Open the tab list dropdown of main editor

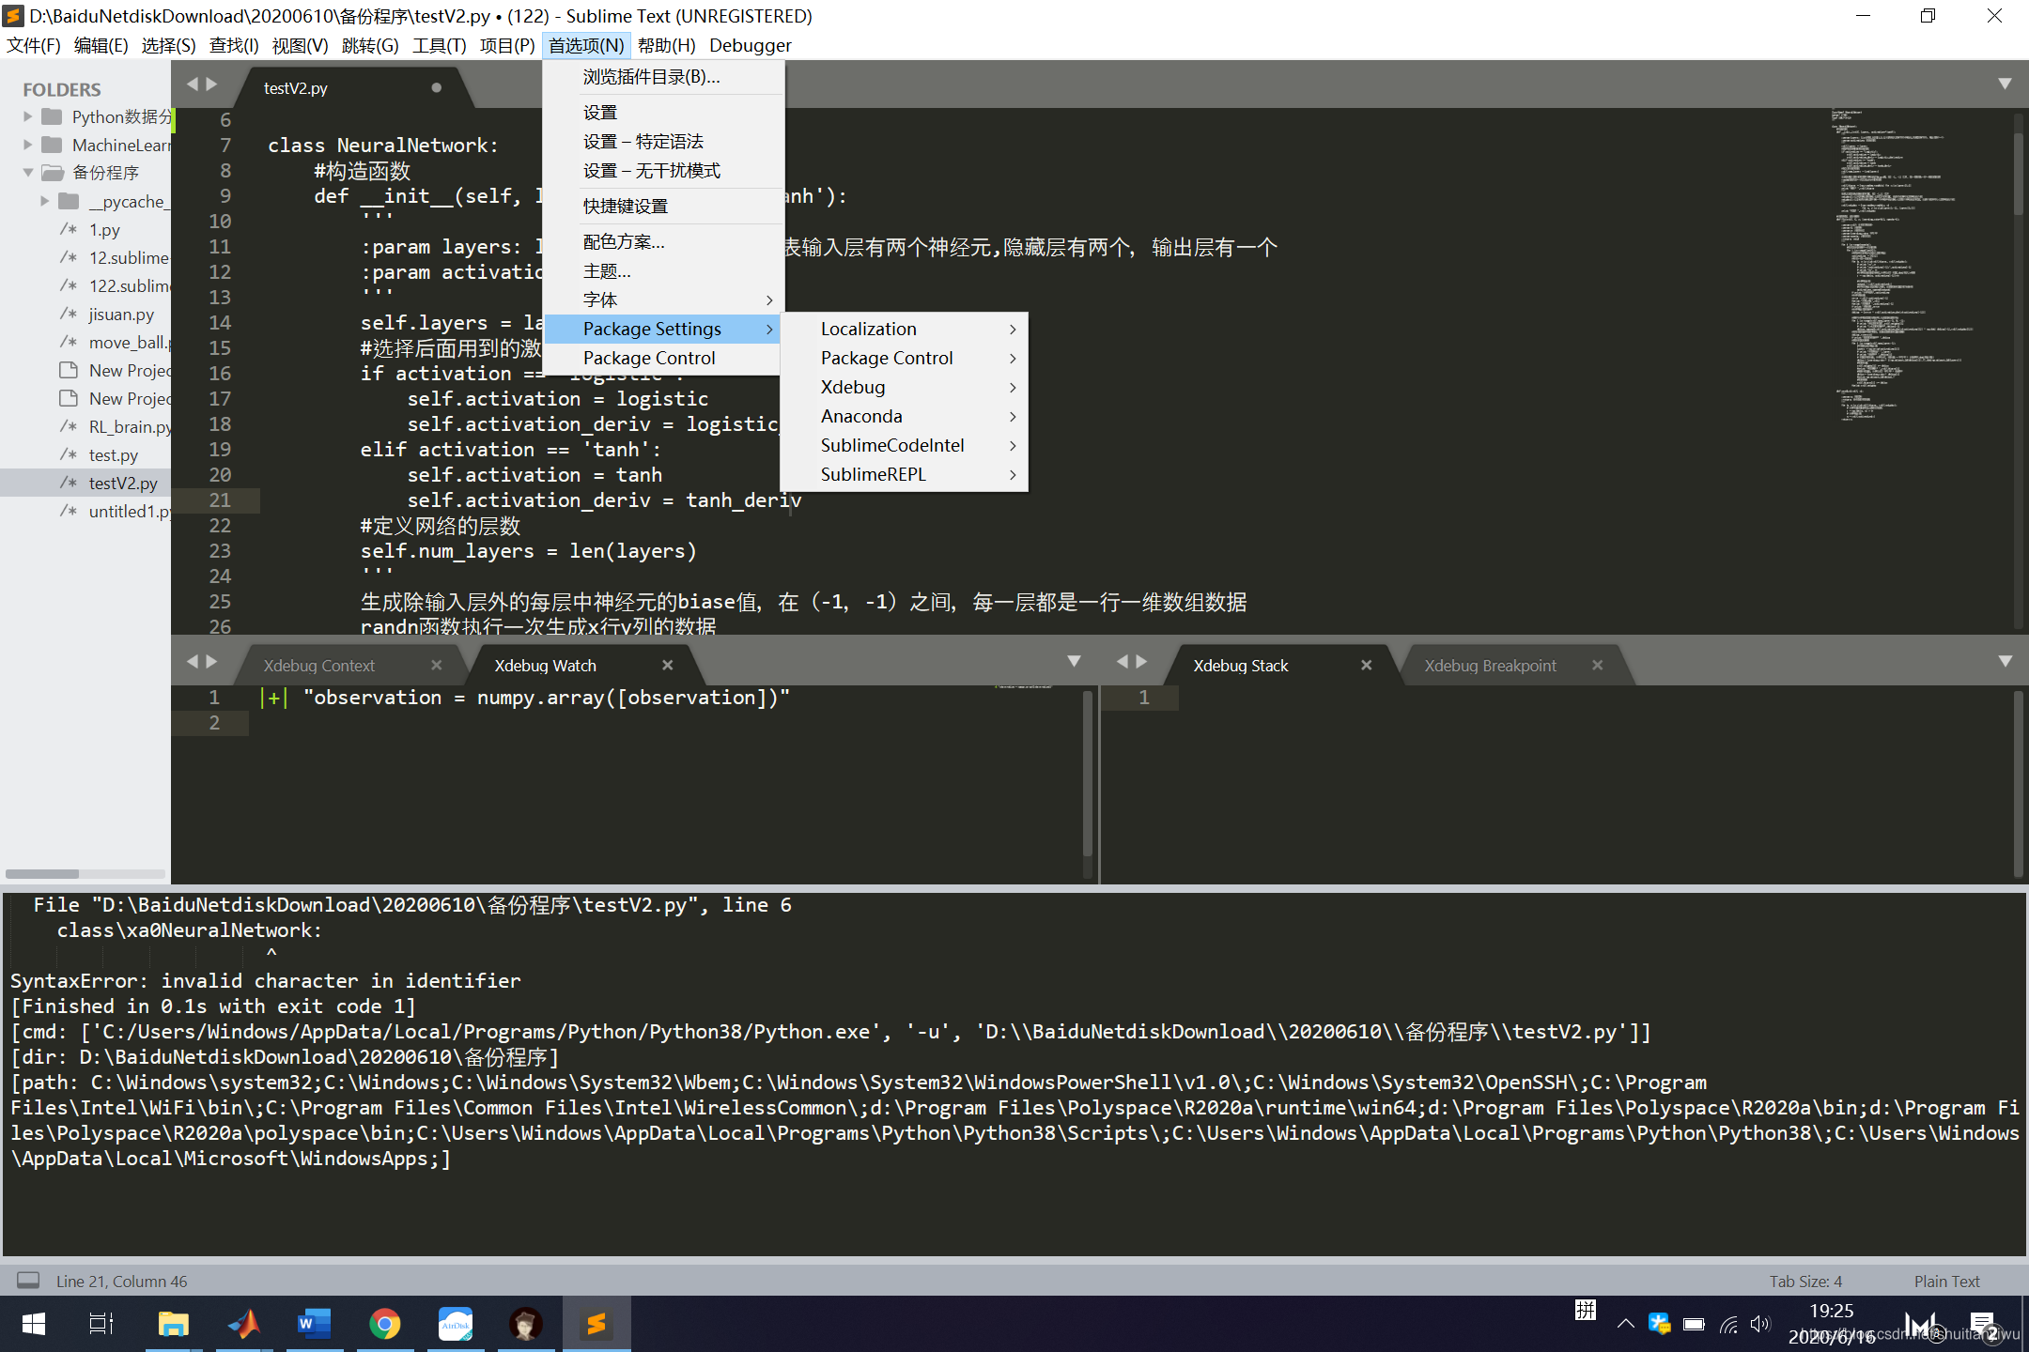click(2005, 84)
